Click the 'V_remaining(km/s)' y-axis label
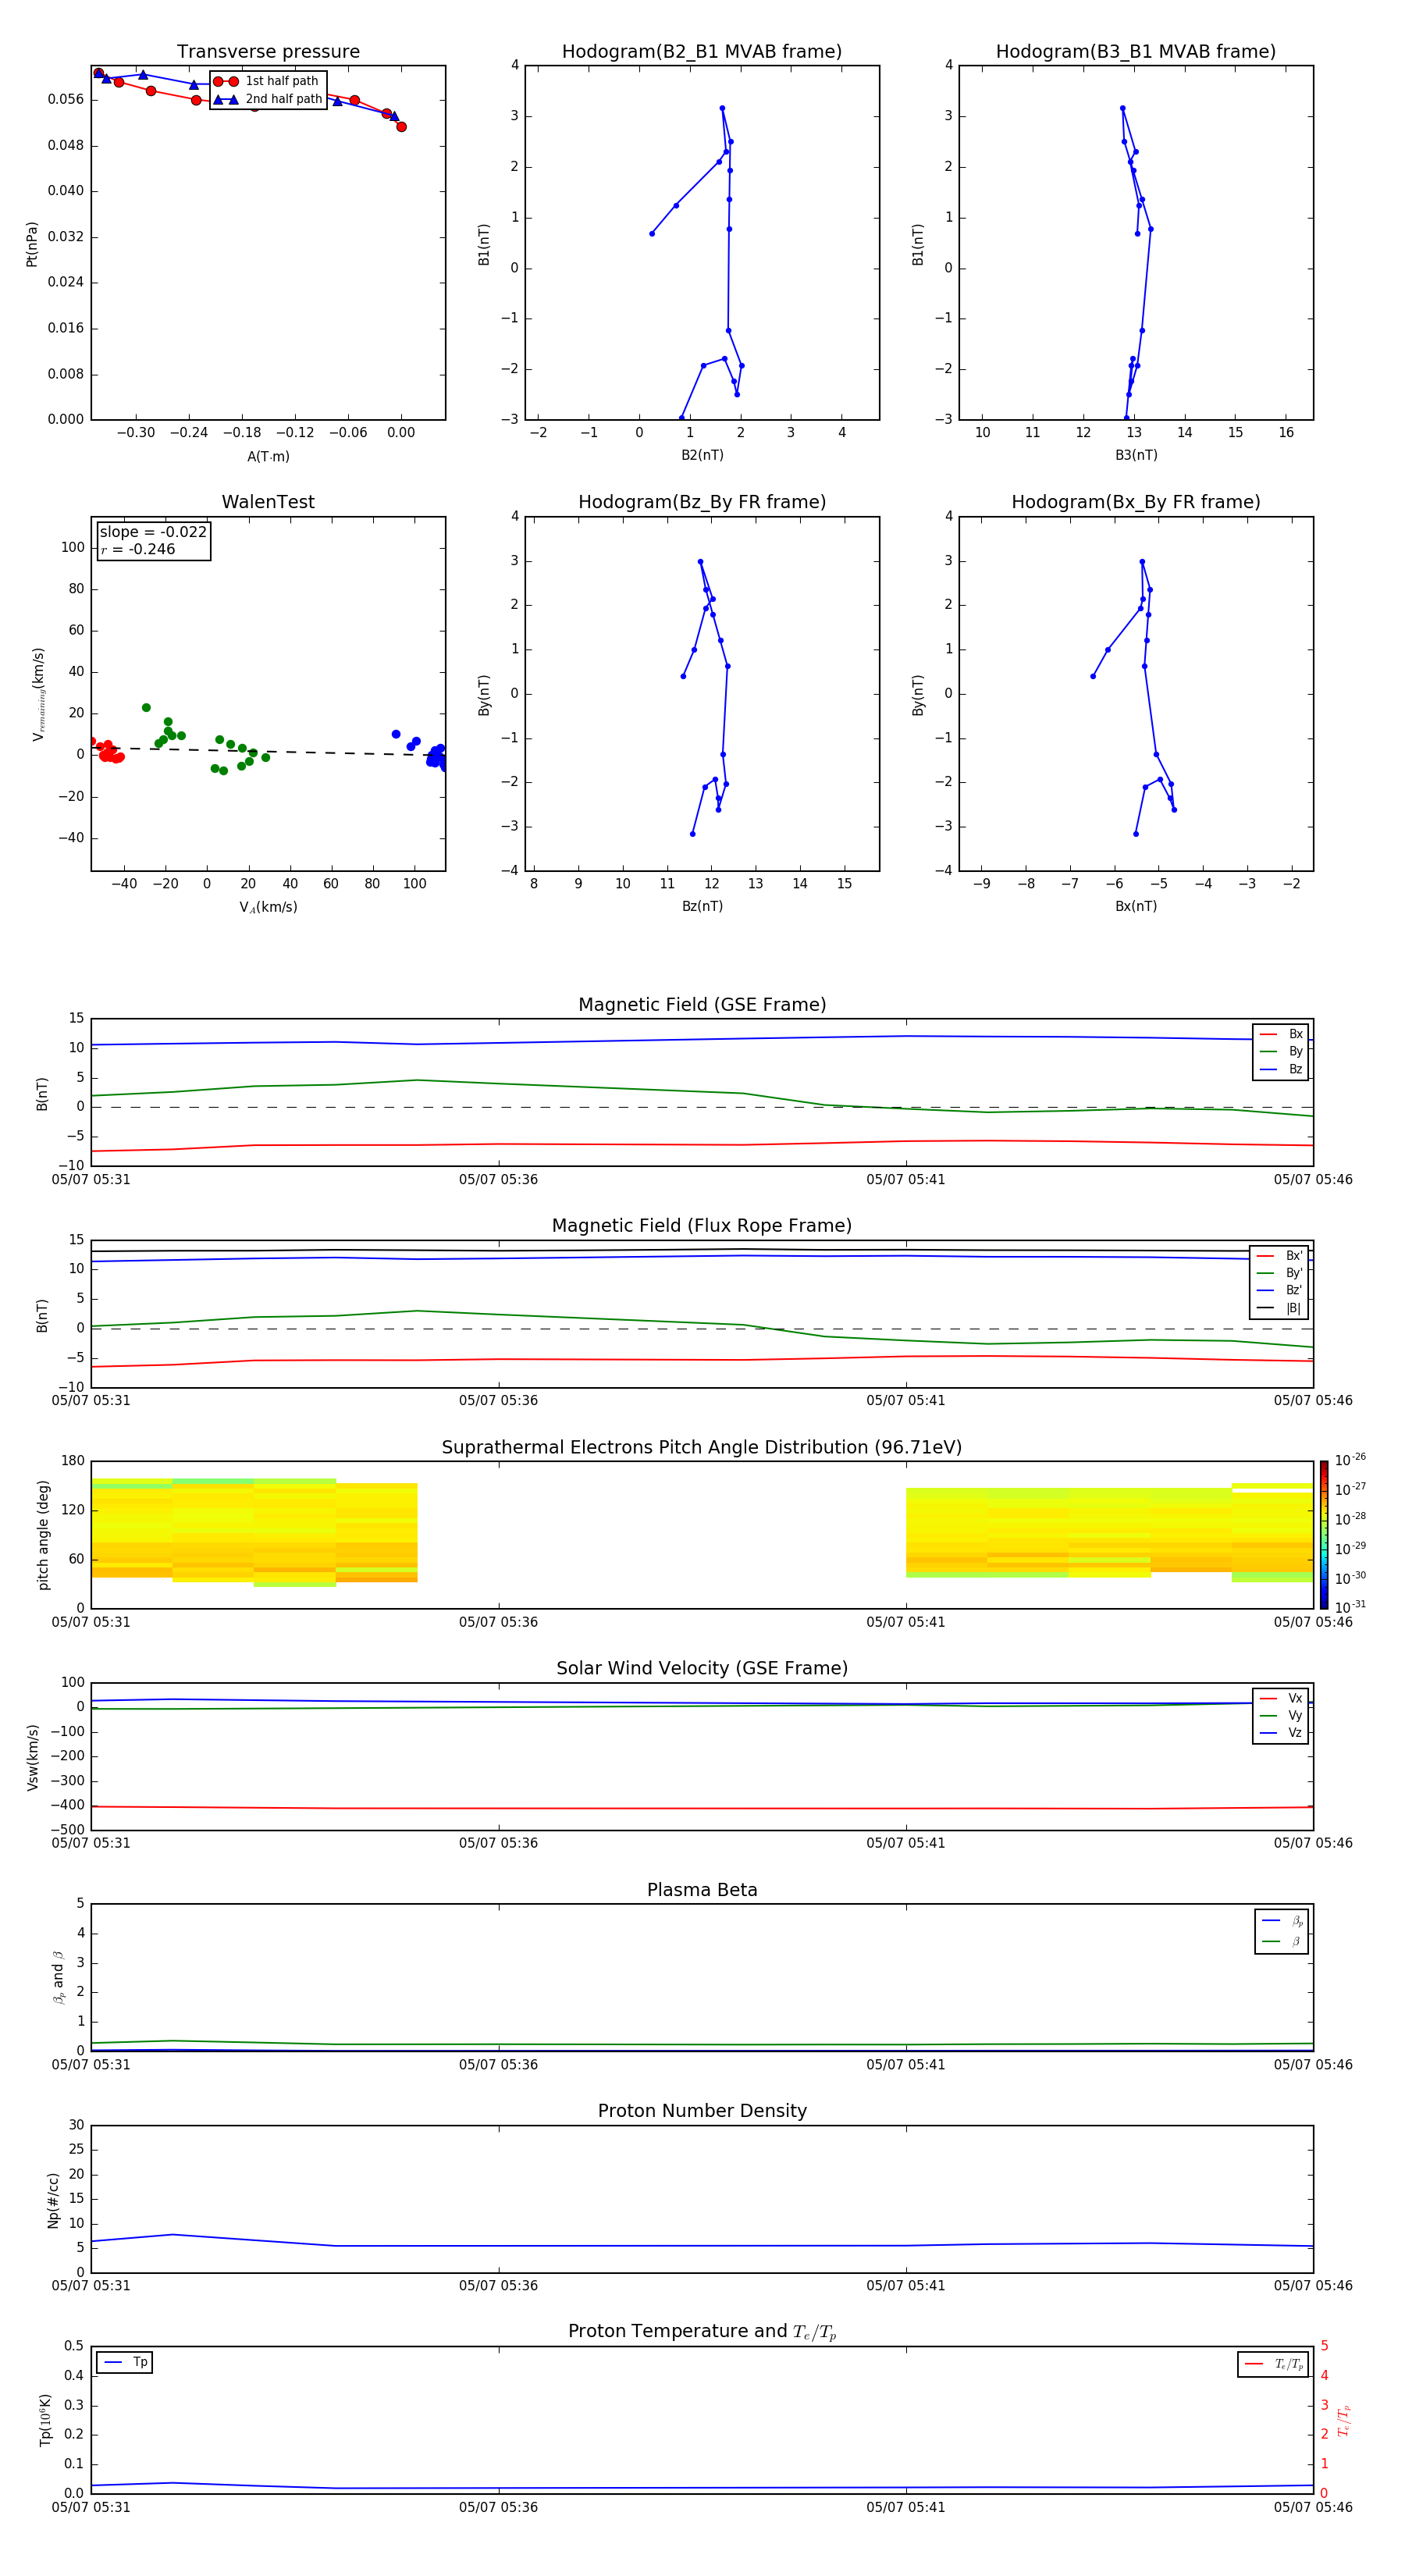This screenshot has height=2576, width=1405. point(38,694)
